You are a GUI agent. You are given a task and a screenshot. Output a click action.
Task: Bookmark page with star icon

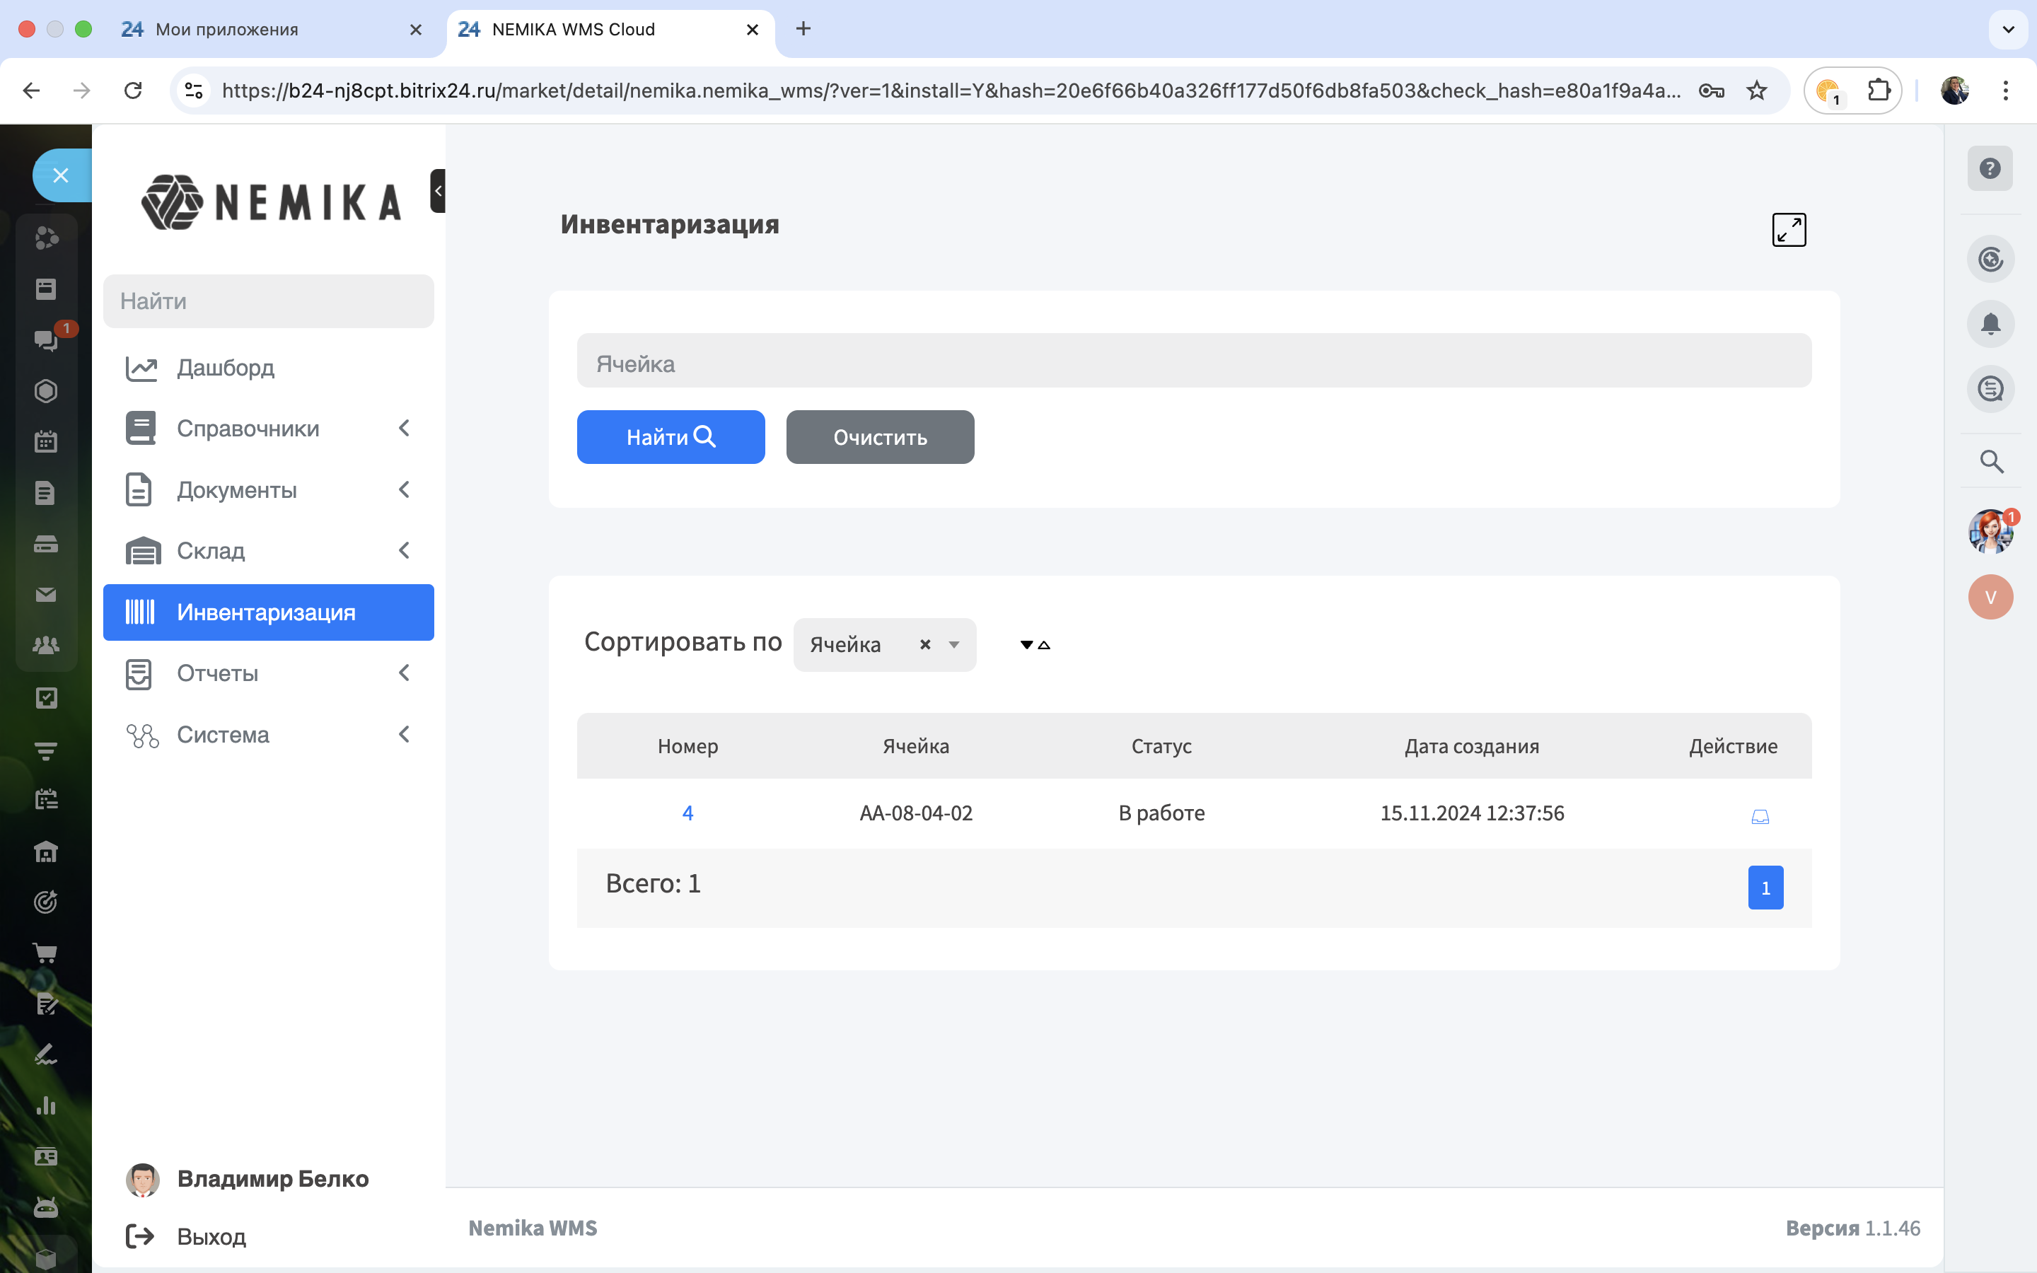pyautogui.click(x=1757, y=90)
